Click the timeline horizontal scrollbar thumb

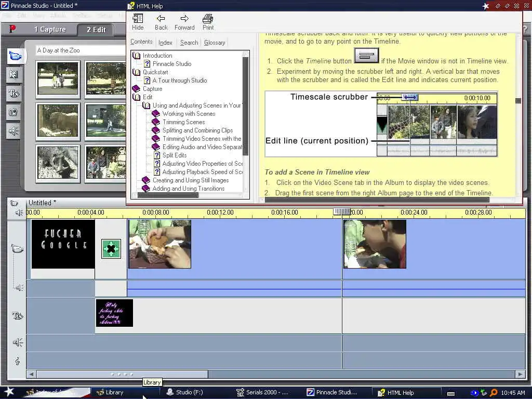122,374
